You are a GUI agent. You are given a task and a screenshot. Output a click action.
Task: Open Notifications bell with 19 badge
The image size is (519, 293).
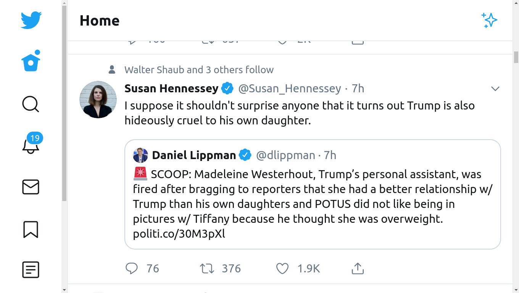click(x=31, y=145)
